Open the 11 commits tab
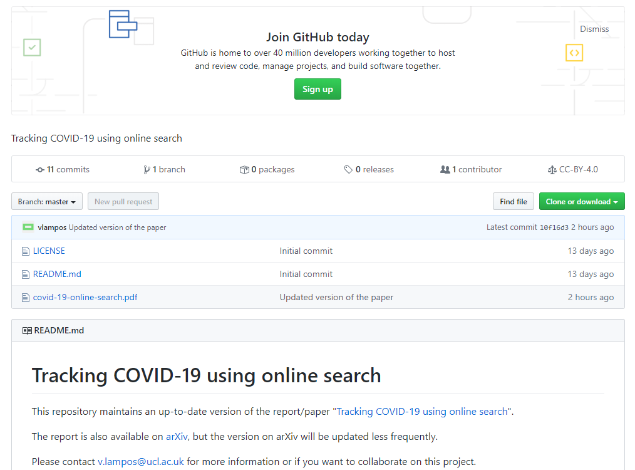 tap(63, 170)
